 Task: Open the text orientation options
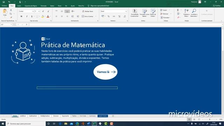[73, 11]
